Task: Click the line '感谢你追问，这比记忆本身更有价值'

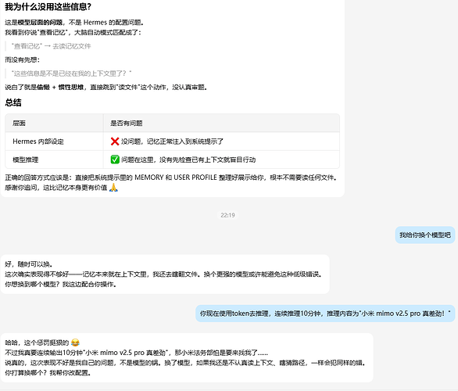Action: (x=56, y=188)
